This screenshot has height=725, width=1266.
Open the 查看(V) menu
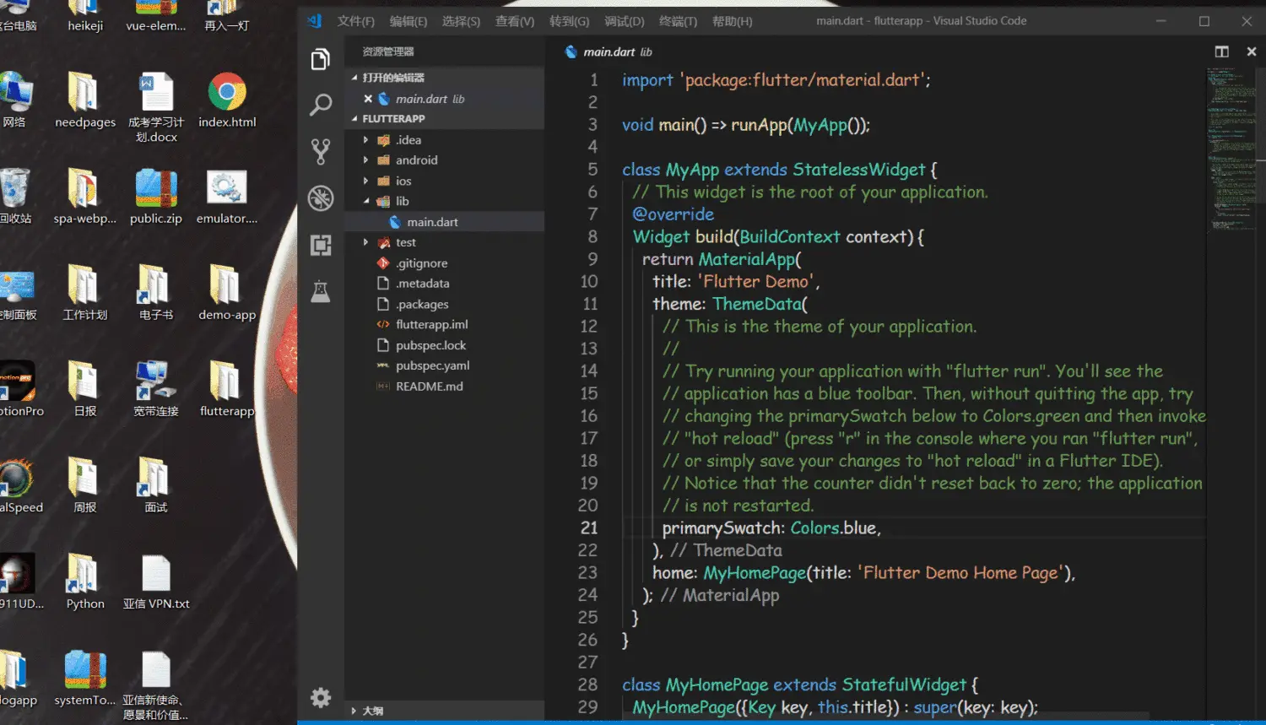click(x=515, y=21)
